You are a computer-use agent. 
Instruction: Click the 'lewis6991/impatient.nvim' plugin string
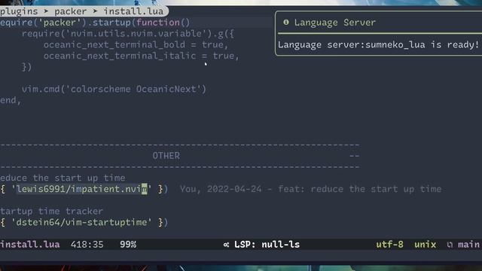click(x=81, y=189)
